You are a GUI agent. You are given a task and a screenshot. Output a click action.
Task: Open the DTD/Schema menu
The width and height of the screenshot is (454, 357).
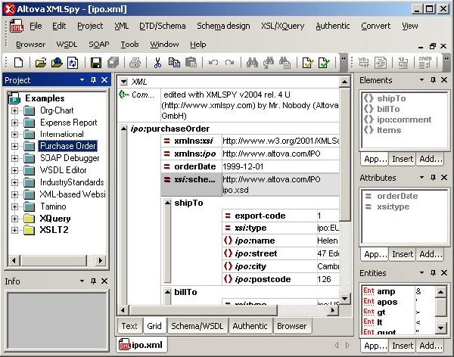point(163,26)
